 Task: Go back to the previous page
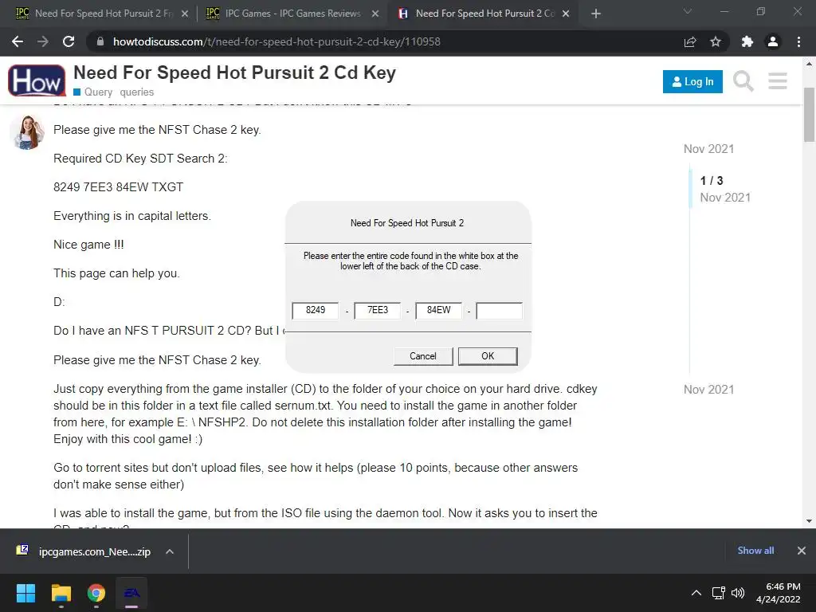[18, 41]
